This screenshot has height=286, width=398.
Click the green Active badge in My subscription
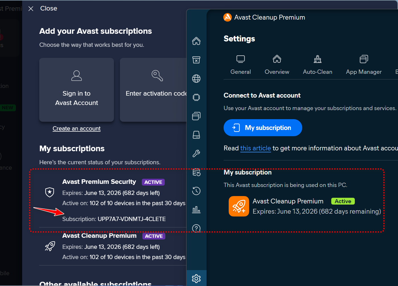point(343,201)
